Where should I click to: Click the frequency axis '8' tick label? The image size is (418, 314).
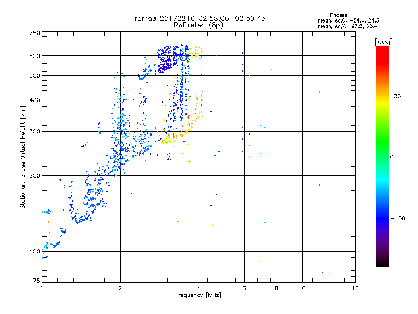tap(277, 288)
